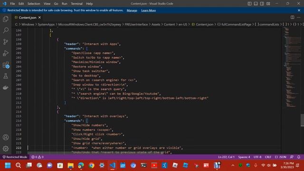Image resolution: width=304 pixels, height=171 pixels.
Task: Open the Explorer view in activity bar
Action: click(6, 19)
